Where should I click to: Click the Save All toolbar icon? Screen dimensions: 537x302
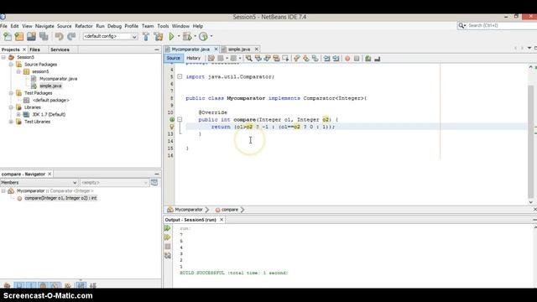pos(44,36)
